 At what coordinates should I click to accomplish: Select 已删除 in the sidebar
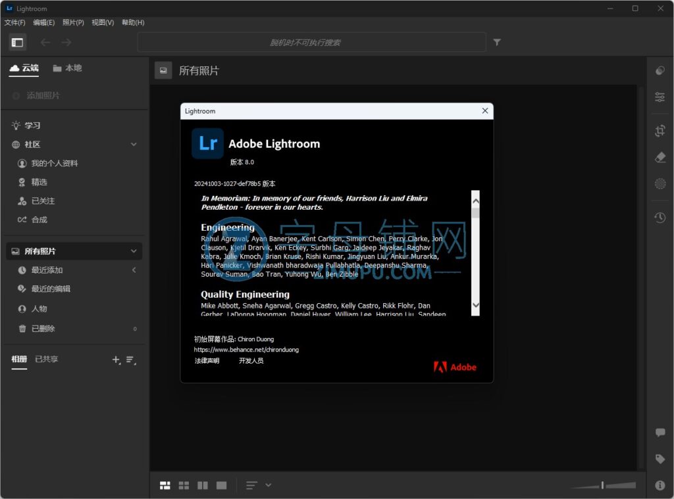click(x=36, y=329)
